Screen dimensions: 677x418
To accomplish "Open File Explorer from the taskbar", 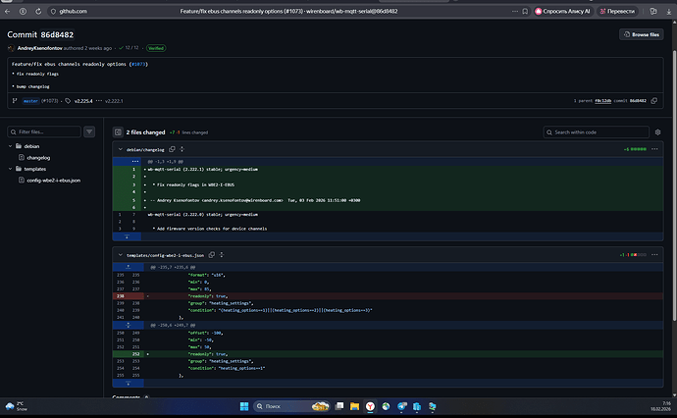I will (354, 406).
